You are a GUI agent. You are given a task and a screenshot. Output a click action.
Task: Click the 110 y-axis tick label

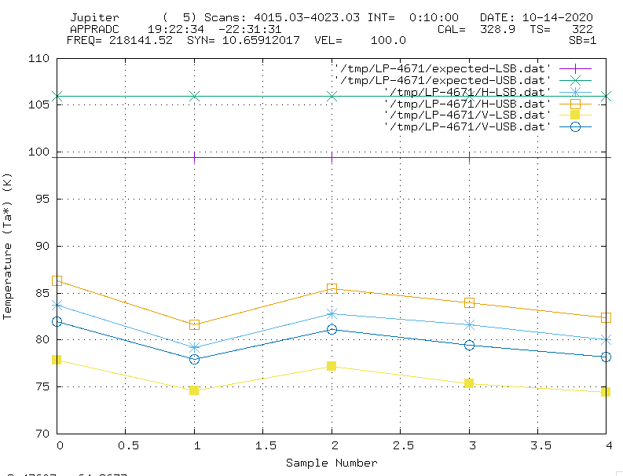coord(38,58)
